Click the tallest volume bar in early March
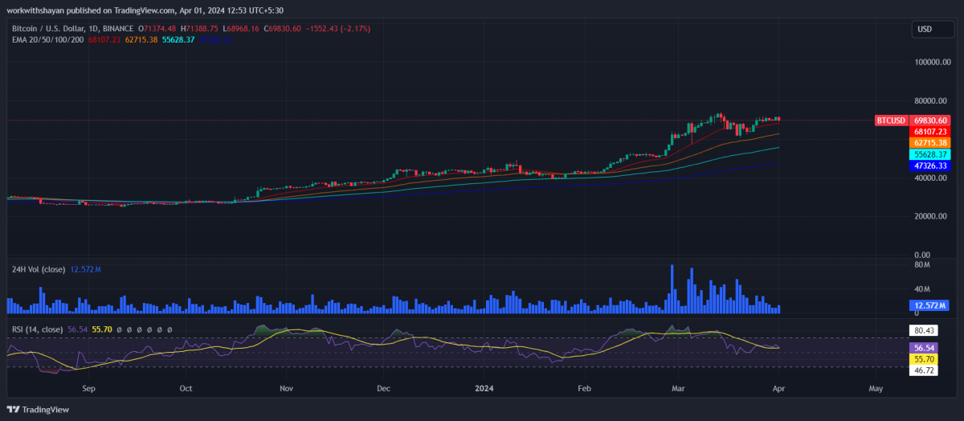 [670, 289]
